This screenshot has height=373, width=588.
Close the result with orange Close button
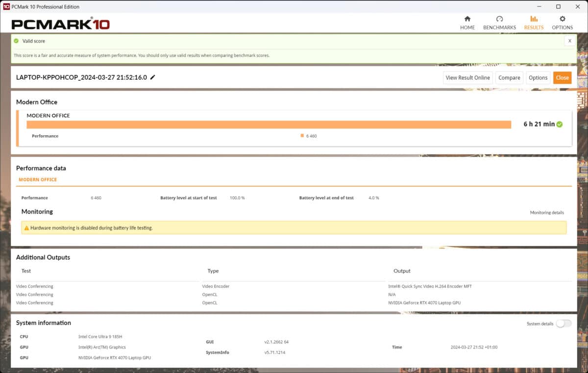[x=562, y=78]
